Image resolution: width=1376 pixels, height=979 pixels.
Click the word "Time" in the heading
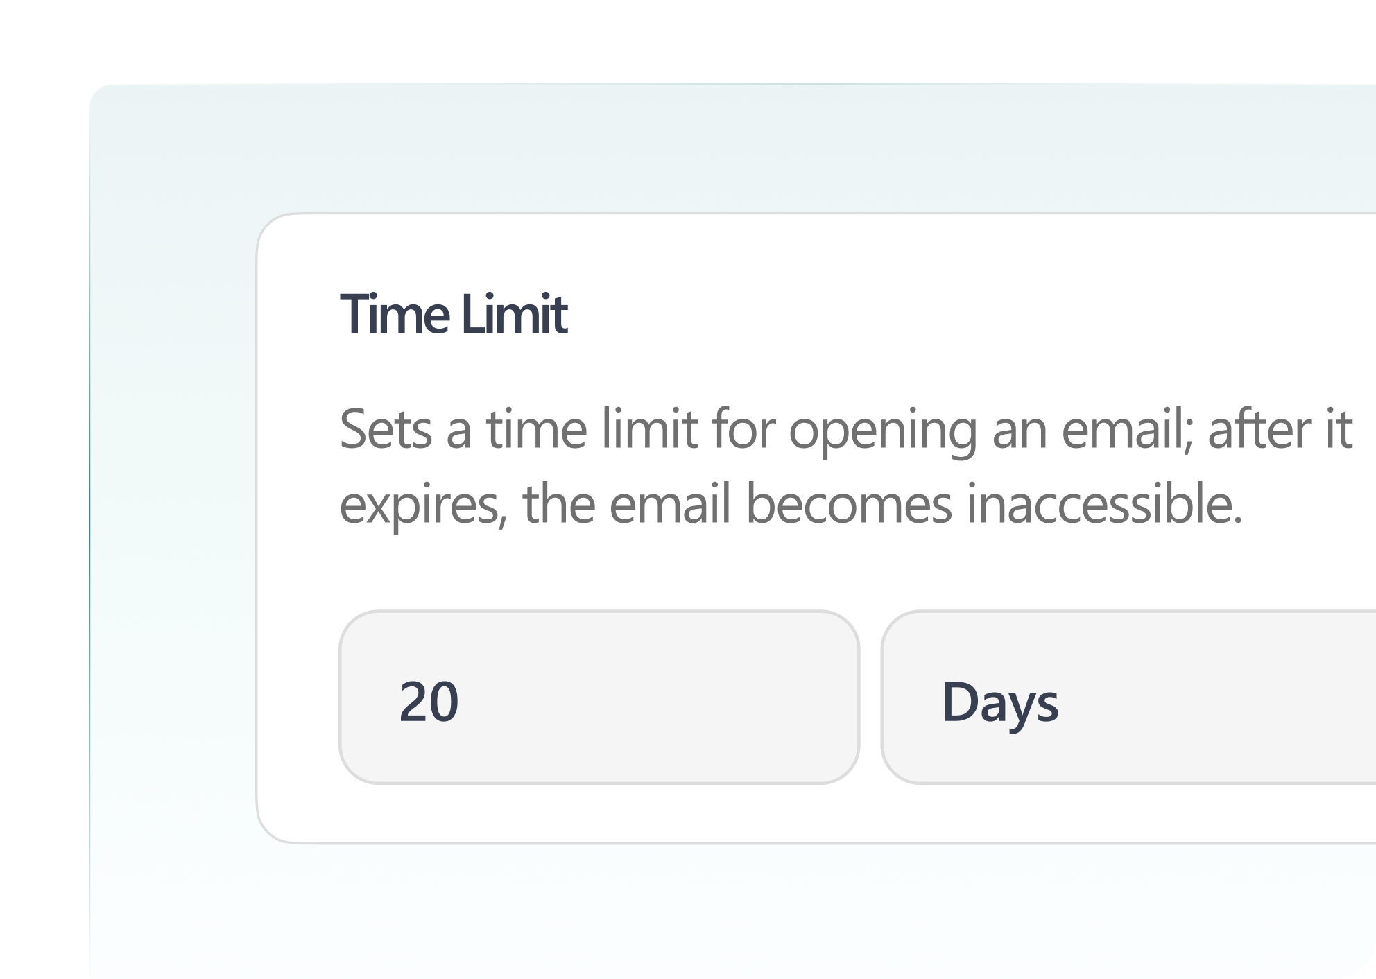point(394,315)
